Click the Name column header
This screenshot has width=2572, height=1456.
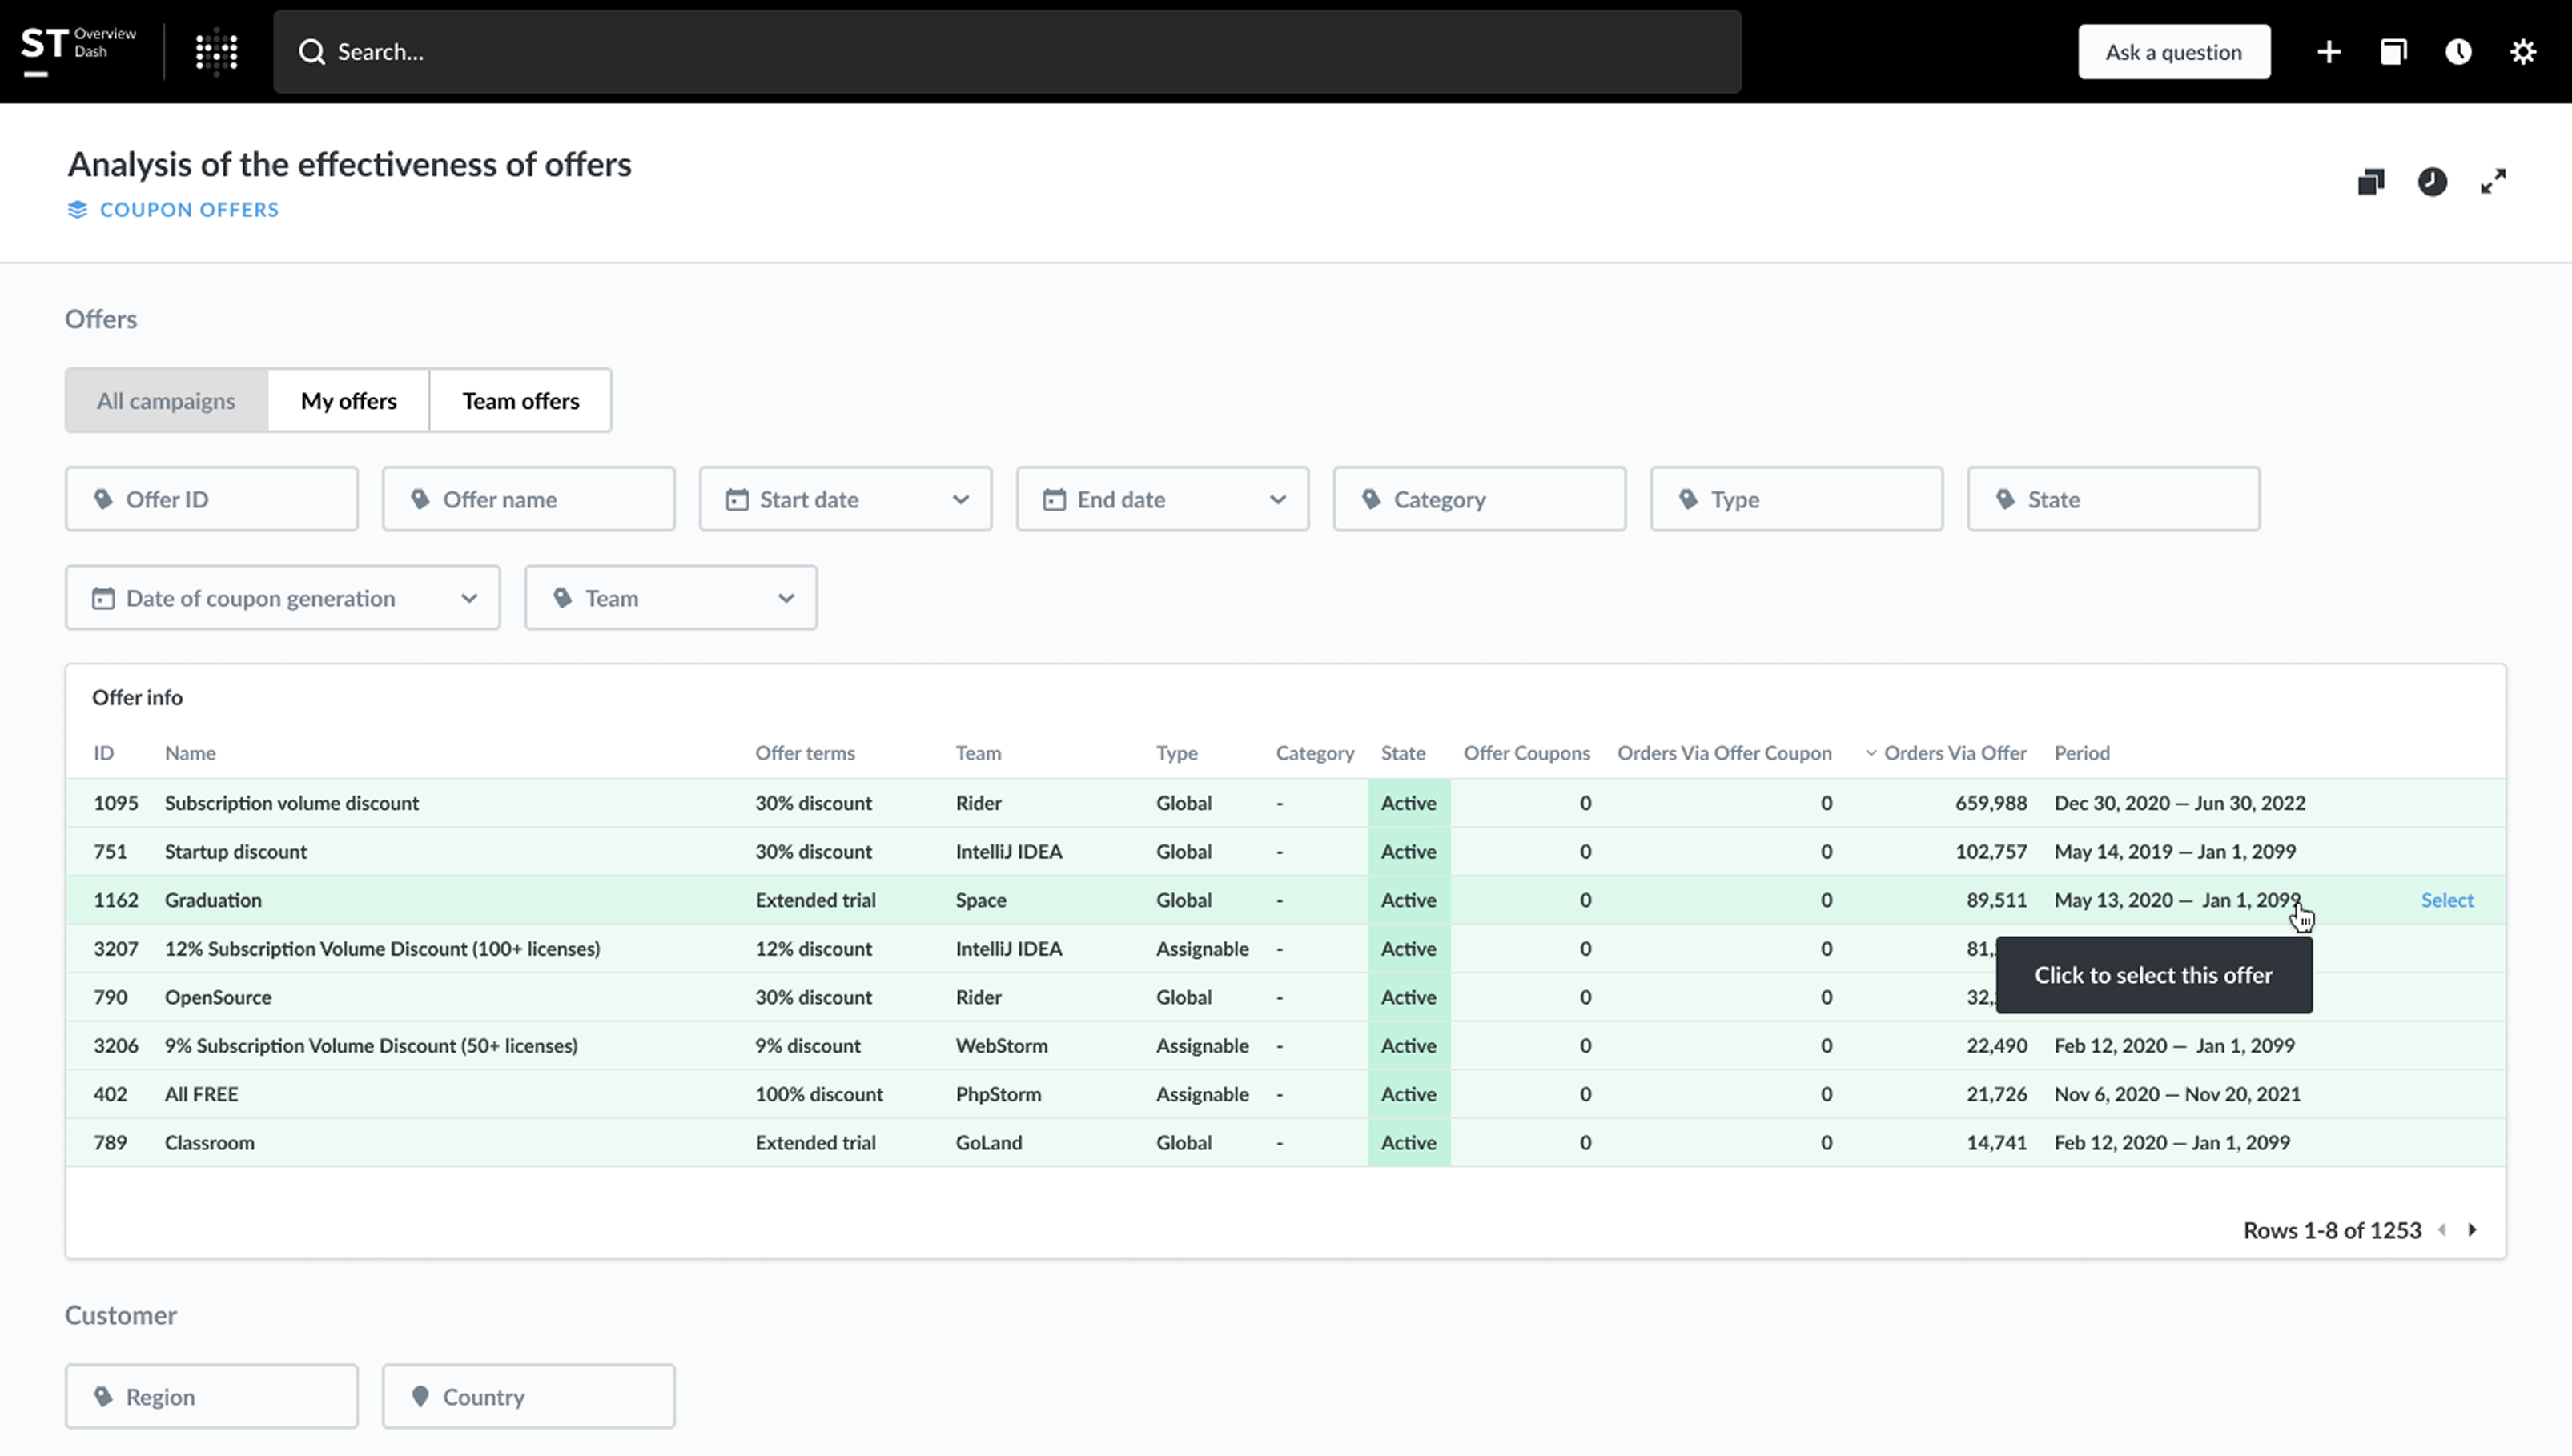click(190, 753)
